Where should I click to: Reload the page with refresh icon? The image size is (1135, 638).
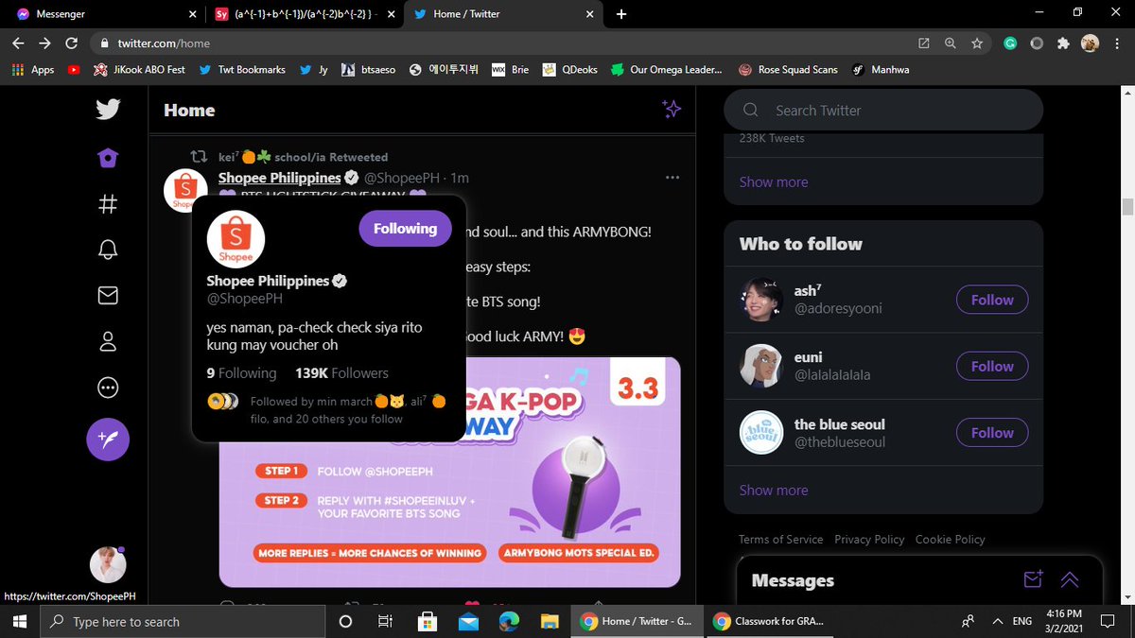click(72, 43)
